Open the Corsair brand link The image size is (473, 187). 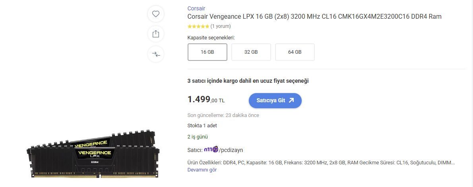(196, 8)
